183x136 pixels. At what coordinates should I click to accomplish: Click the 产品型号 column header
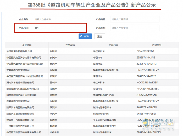tap(157, 45)
